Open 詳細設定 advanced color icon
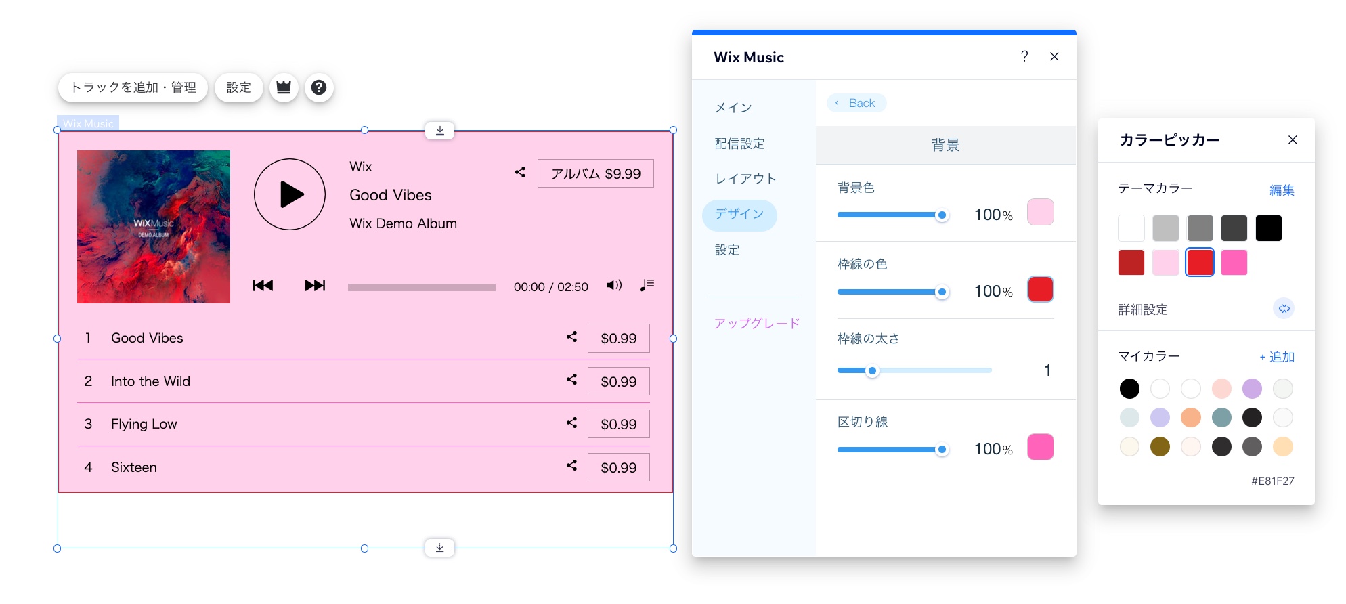The height and width of the screenshot is (604, 1346). tap(1284, 309)
